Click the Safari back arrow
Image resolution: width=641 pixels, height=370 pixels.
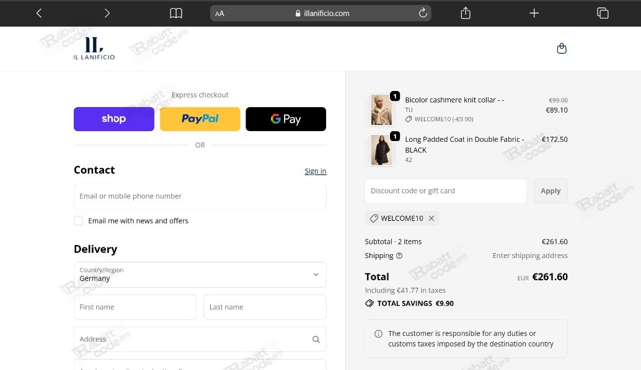(x=39, y=13)
